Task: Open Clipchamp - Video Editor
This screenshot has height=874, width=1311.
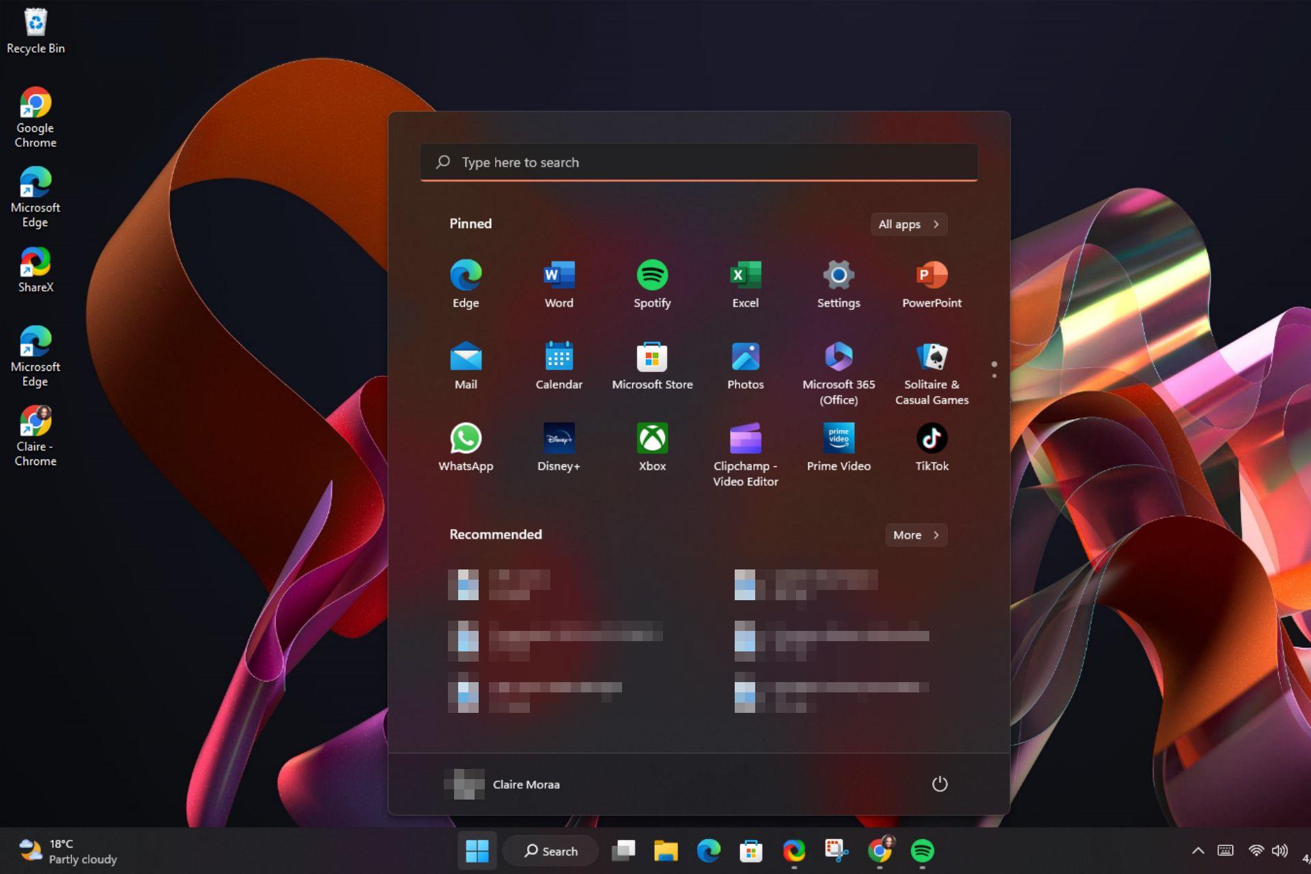Action: [x=745, y=454]
